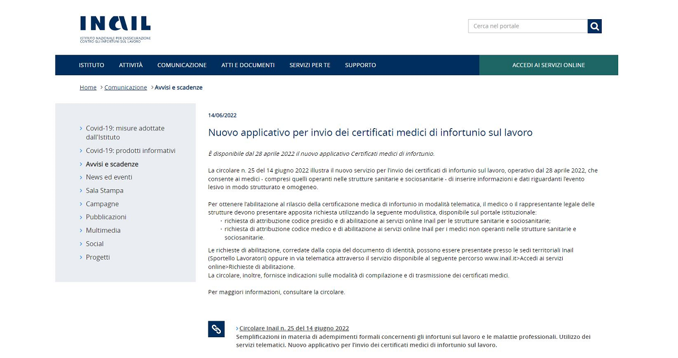Open 'Covid-19: misure adottate dall'Istituto' sidebar link
The width and height of the screenshot is (678, 358).
pyautogui.click(x=125, y=133)
